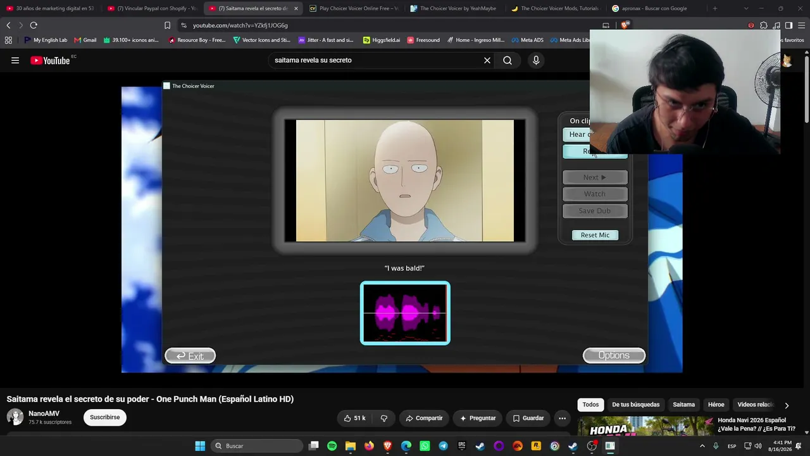810x456 pixels.
Task: Switch to 'Play Choicer Voicer Online Free' tab
Action: 354,8
